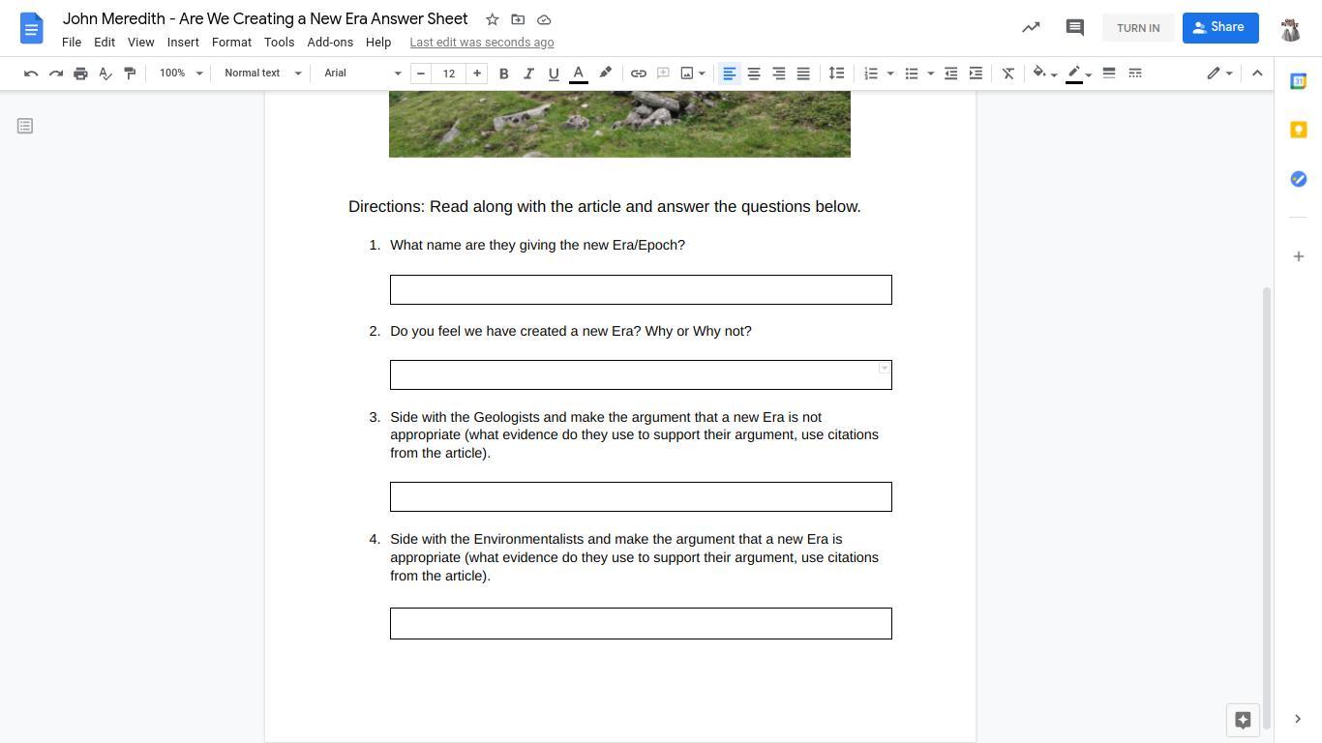Image resolution: width=1322 pixels, height=743 pixels.
Task: Click the blue Share button
Action: coord(1220,27)
